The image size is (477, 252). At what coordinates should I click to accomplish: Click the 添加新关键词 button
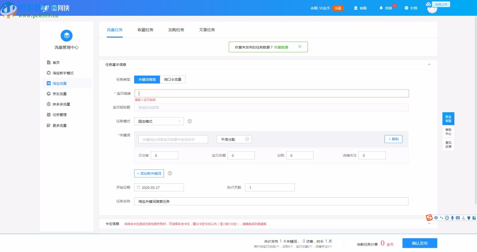point(149,173)
